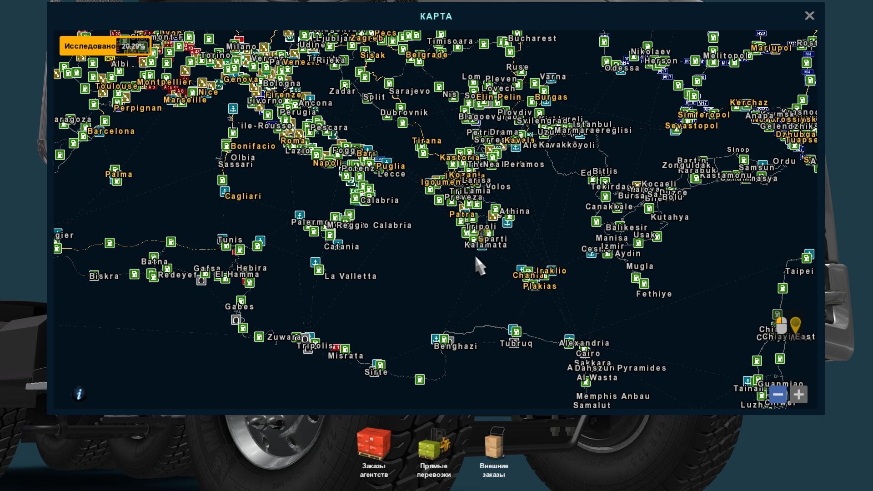Viewport: 873px width, 491px height.
Task: Click the Sevastopol city label on map
Action: pos(692,125)
